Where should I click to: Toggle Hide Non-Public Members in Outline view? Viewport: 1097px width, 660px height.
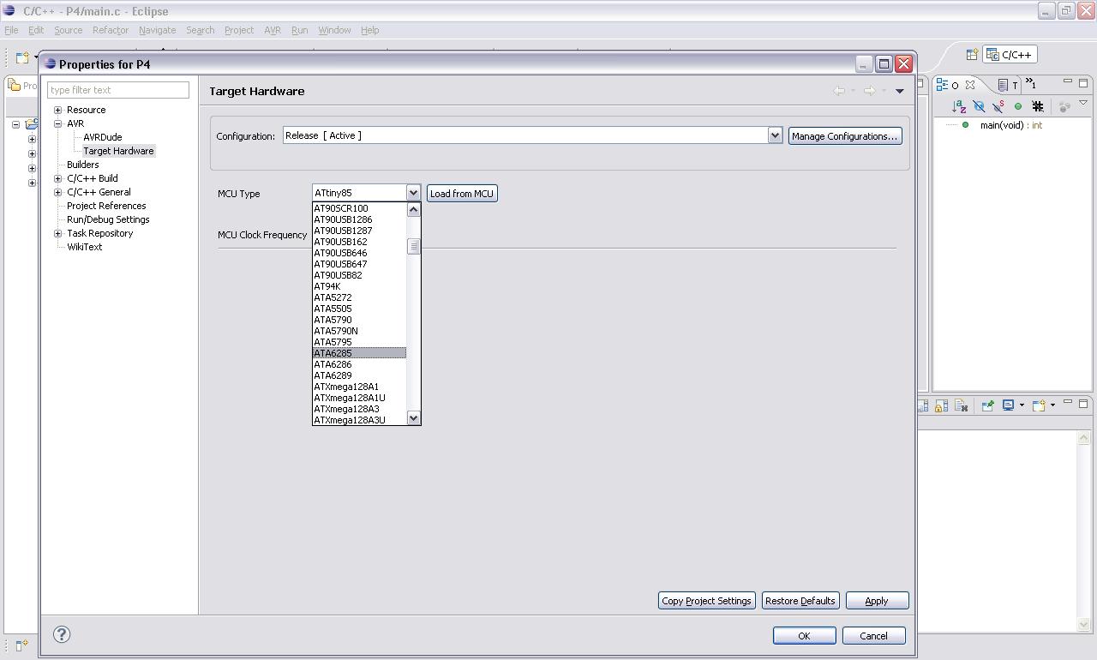click(1019, 106)
